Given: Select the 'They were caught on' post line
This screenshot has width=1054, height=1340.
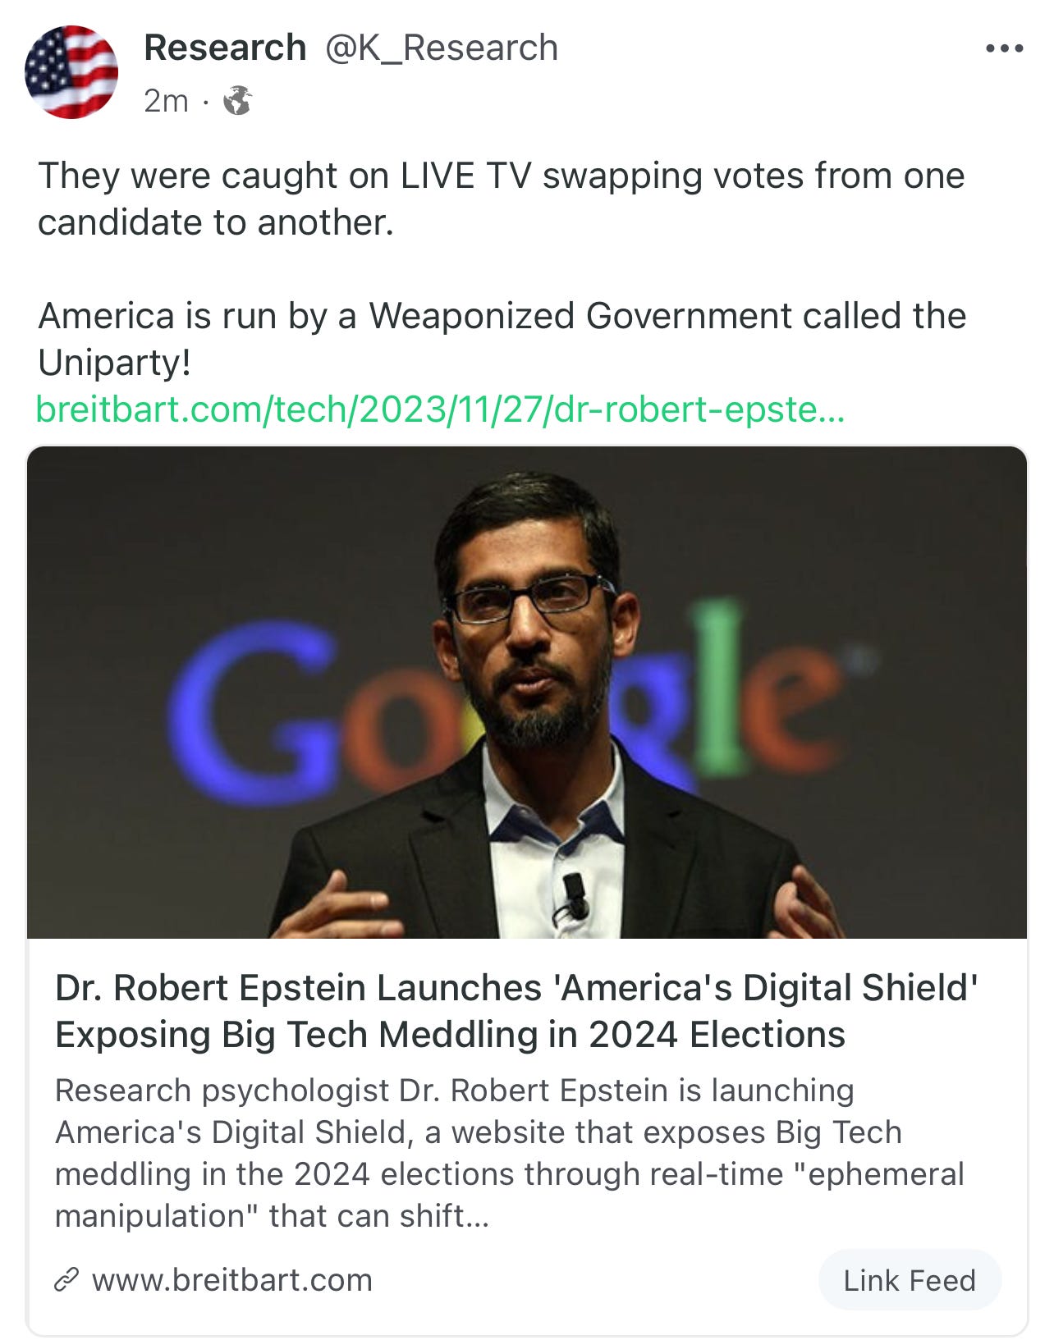Looking at the screenshot, I should click(501, 199).
